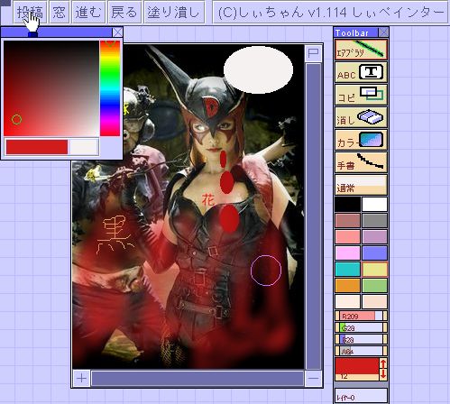This screenshot has height=404, width=450.
Task: Pick the gray palette swatch
Action: click(x=374, y=220)
